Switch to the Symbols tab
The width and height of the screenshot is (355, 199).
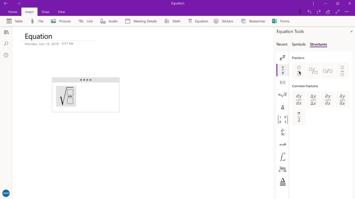tap(298, 44)
